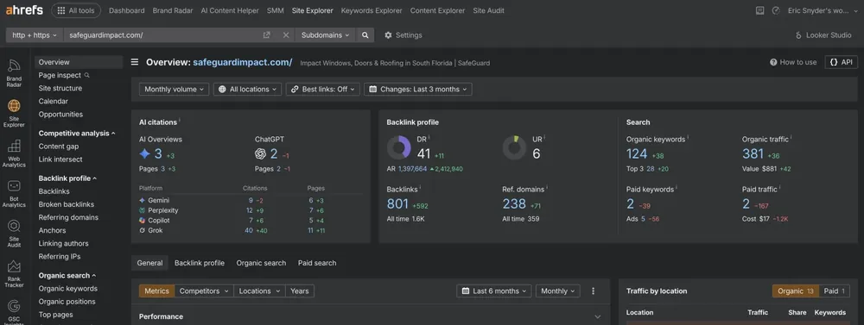Switch to Organic search tab

pos(261,263)
